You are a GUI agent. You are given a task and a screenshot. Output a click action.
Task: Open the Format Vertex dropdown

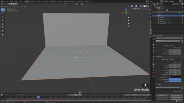click(175, 46)
